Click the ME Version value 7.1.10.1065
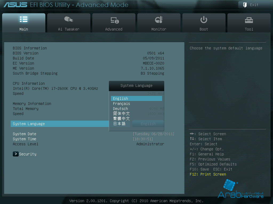273x204 pixels. (x=152, y=68)
